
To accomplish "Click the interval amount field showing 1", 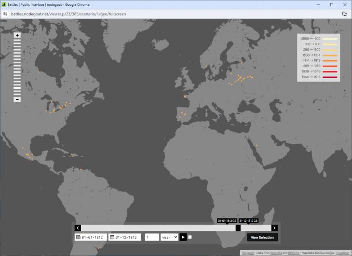I will tap(152, 237).
